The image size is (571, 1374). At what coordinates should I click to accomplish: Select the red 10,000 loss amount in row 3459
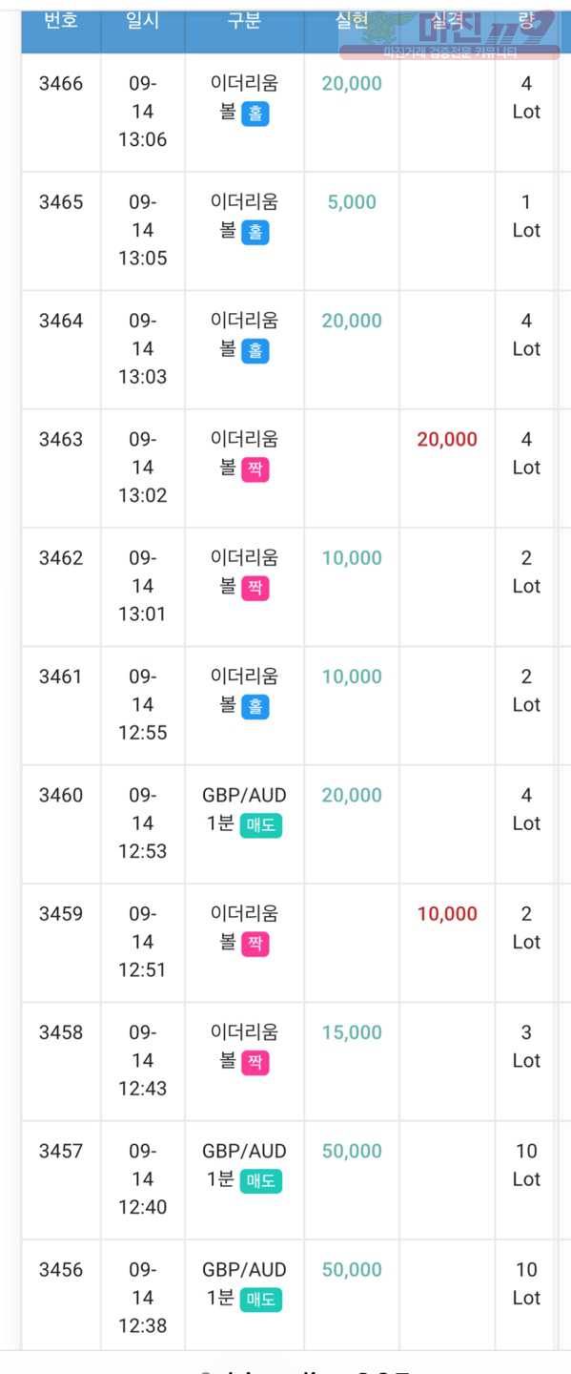(447, 913)
